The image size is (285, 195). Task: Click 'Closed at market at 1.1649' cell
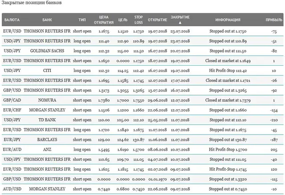(x=228, y=61)
